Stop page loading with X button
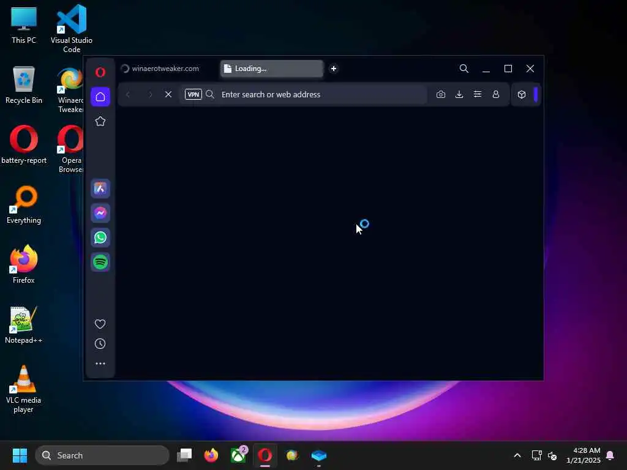This screenshot has height=470, width=627. [168, 94]
